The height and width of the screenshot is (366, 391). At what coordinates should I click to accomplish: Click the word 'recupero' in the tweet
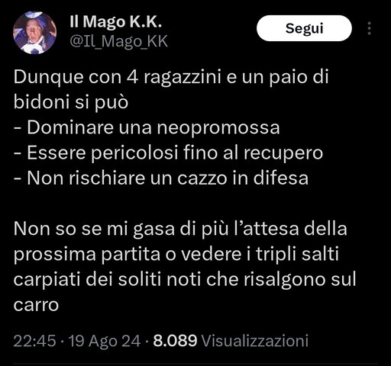coord(283,154)
